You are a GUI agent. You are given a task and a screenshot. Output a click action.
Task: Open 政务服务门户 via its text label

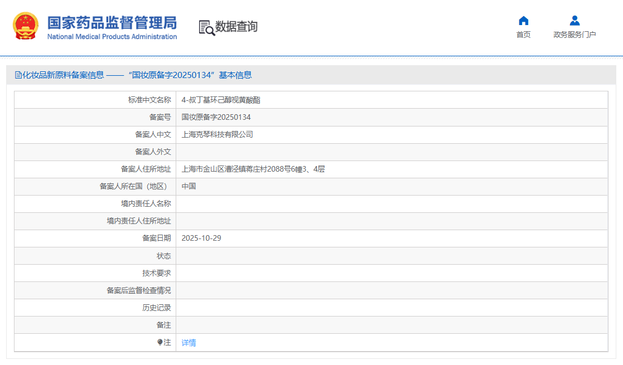(x=574, y=35)
